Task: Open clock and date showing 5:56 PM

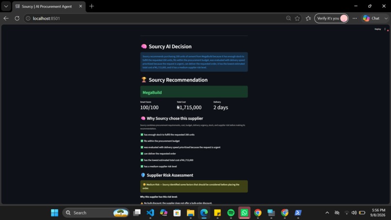Action: pyautogui.click(x=378, y=213)
